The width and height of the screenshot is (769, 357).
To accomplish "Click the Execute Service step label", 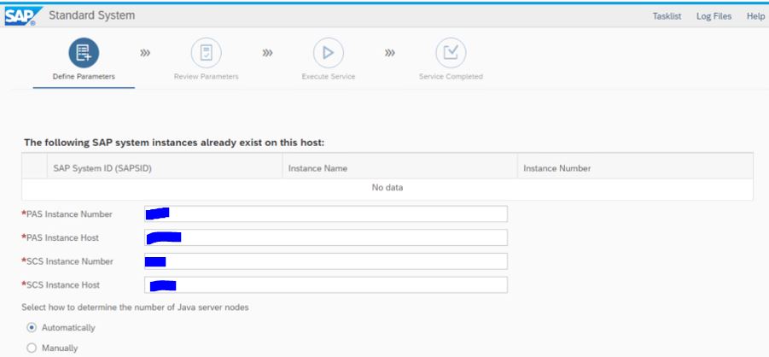I will click(328, 77).
